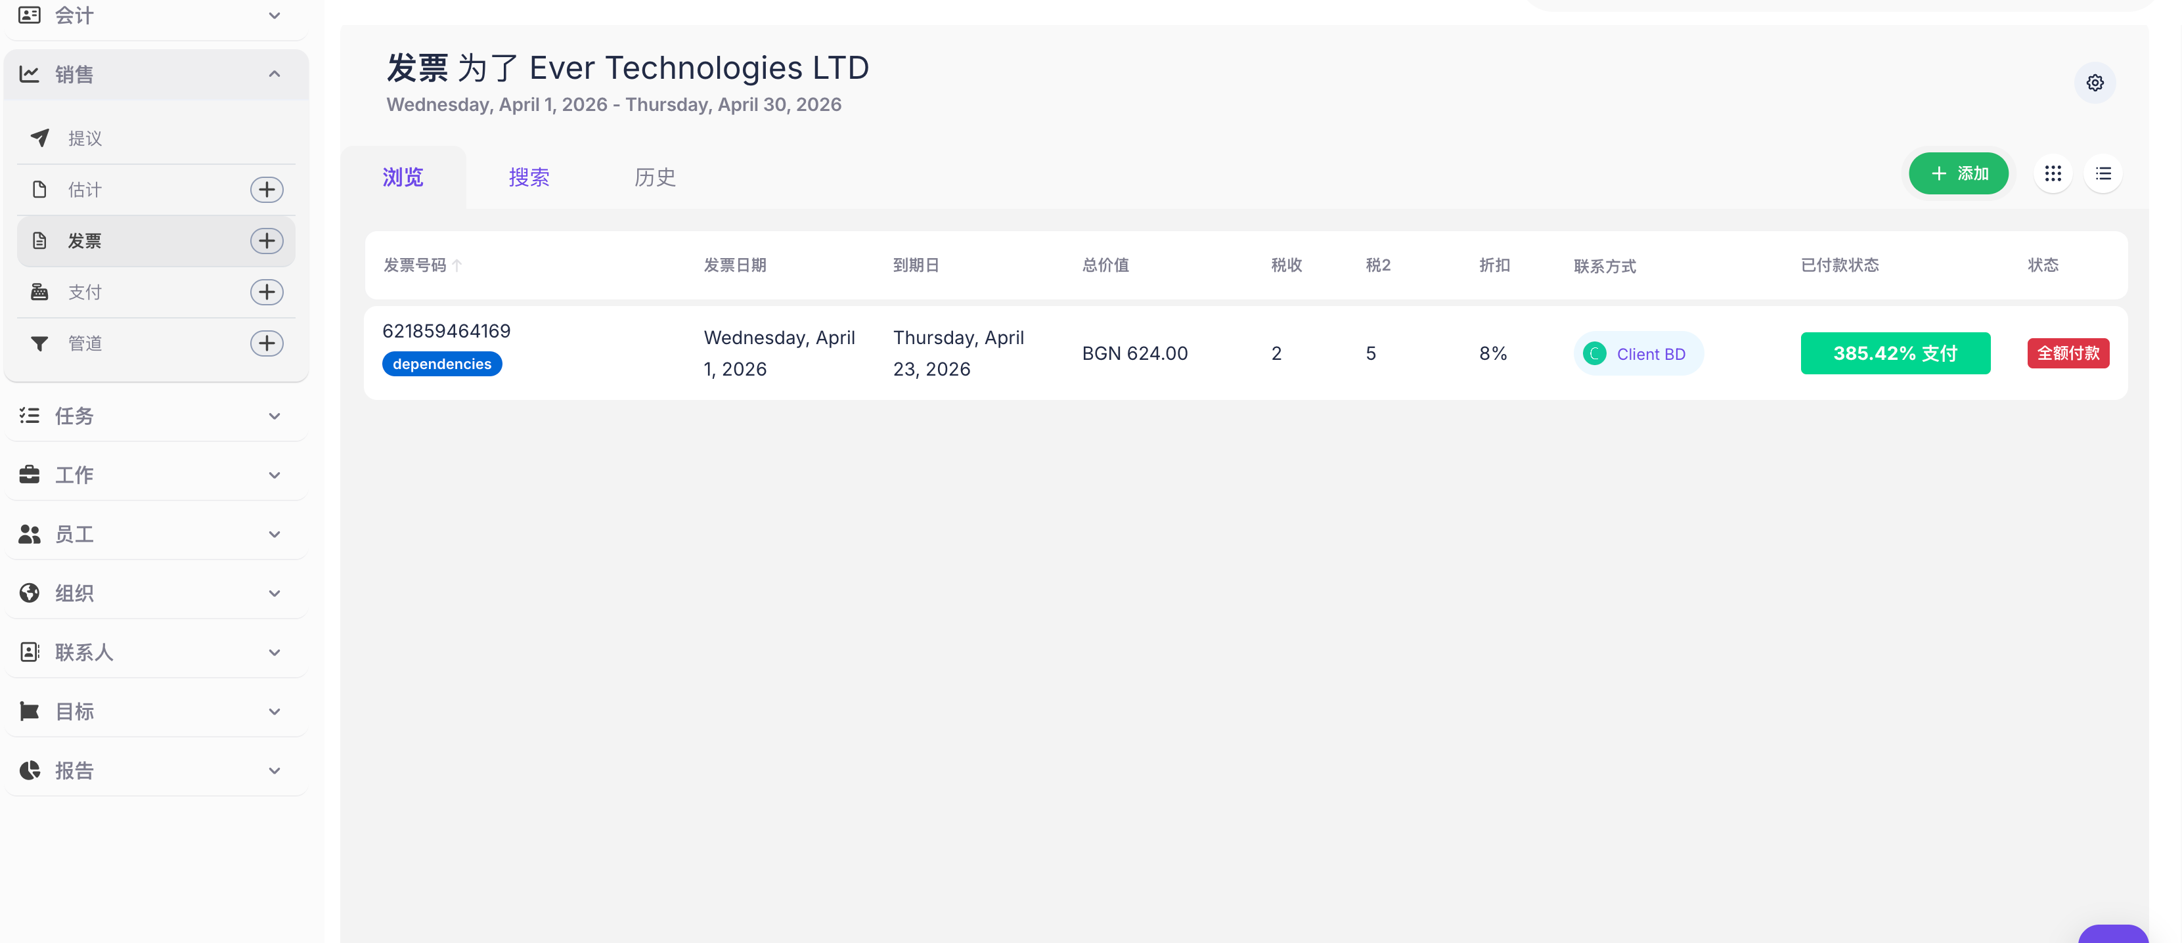This screenshot has height=943, width=2182.
Task: Click the dependencies tag on invoice
Action: (442, 364)
